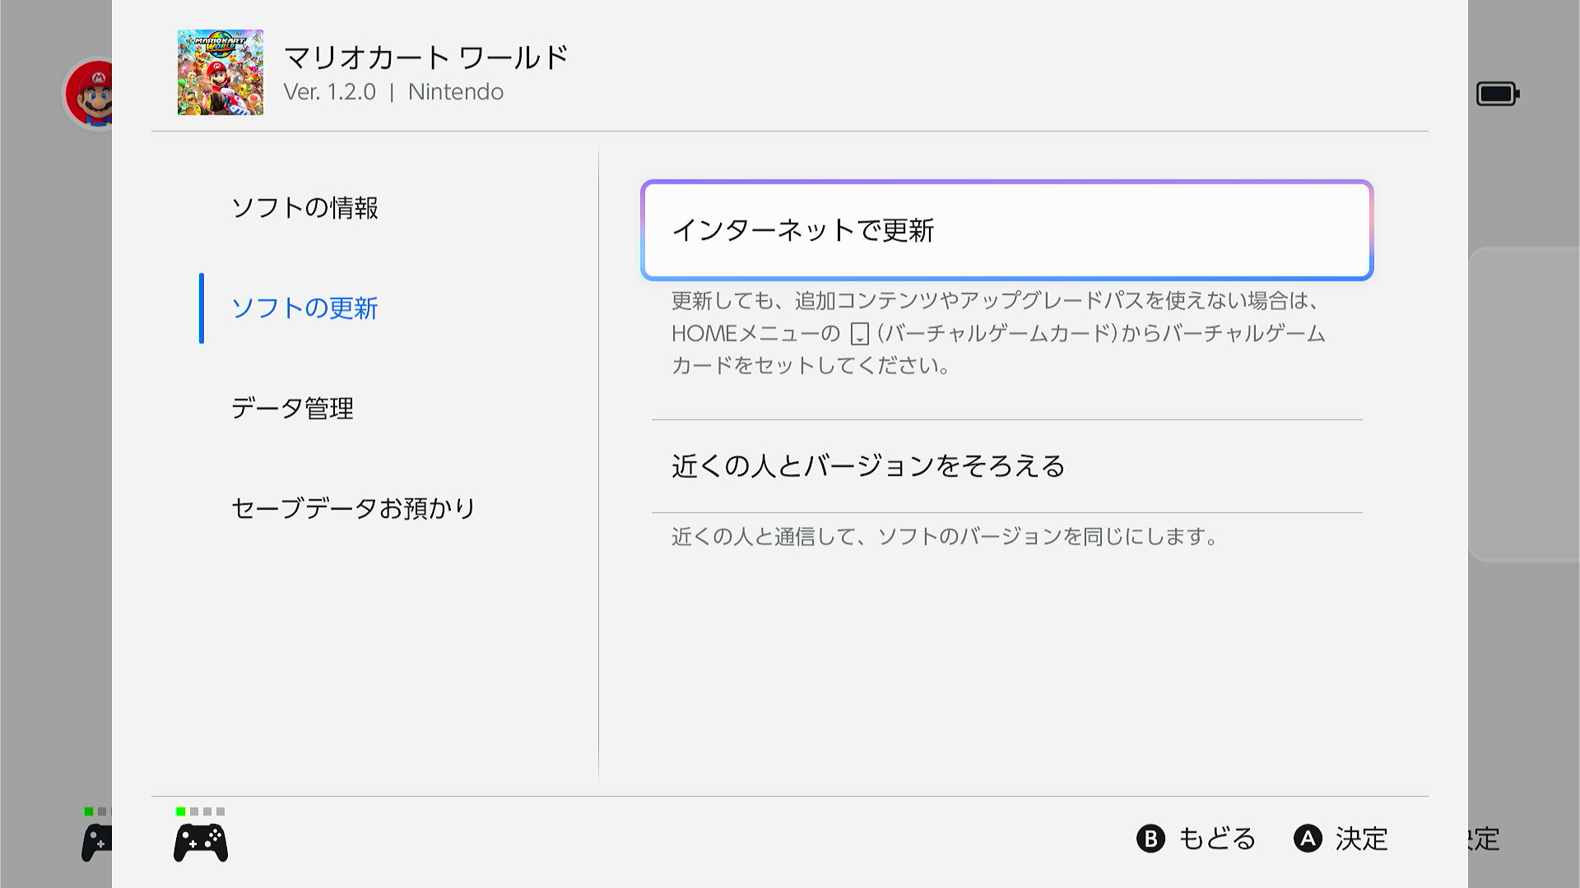Click the controller icon in footer
This screenshot has width=1580, height=888.
(x=200, y=844)
